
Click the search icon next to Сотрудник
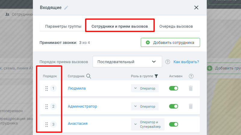89,76
